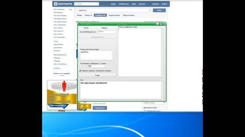Viewport: 245px width, 137px height.
Task: Click the parser window's title bar icon
Action: tap(79, 24)
